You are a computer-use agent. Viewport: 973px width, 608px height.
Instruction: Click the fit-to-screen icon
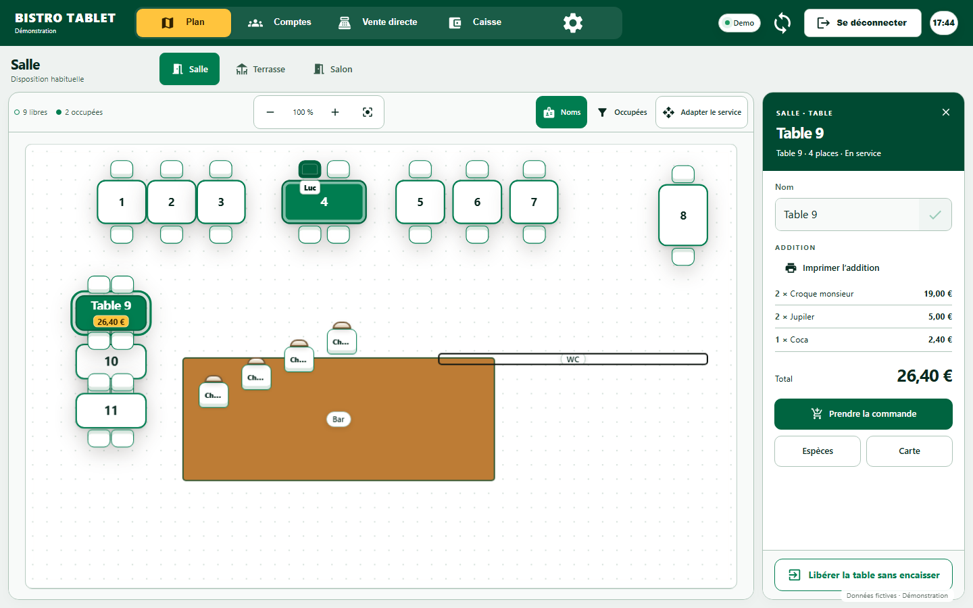368,112
